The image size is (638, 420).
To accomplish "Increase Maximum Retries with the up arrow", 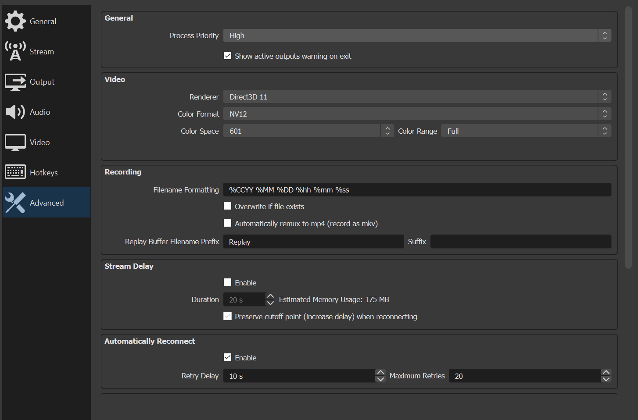I will click(x=606, y=372).
